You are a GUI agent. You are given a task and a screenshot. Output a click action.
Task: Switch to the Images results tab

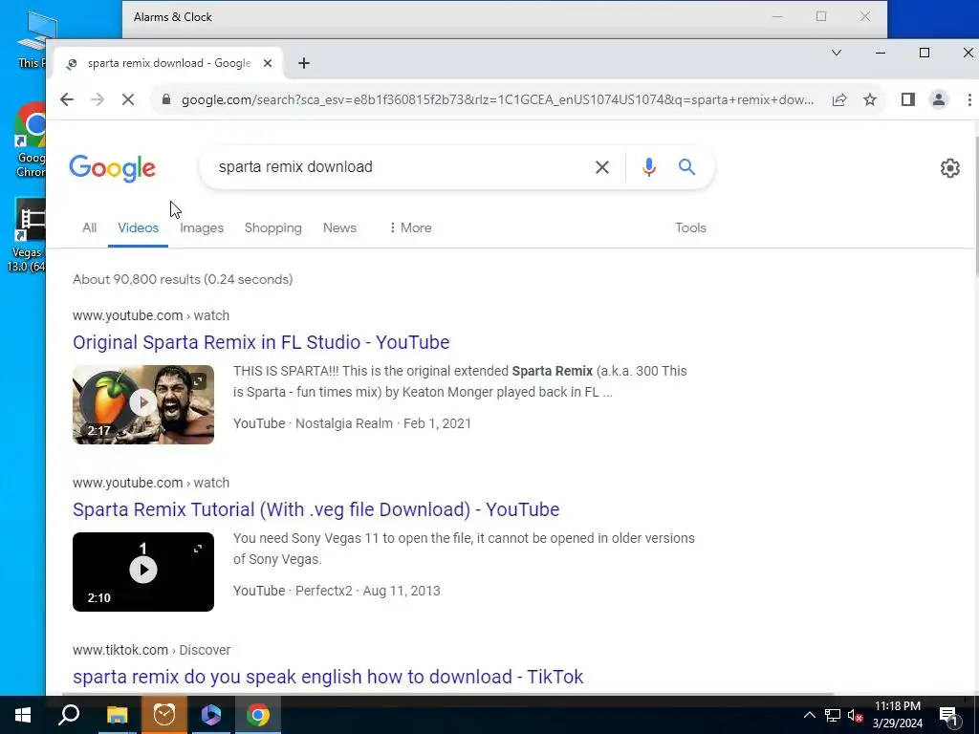coord(202,227)
